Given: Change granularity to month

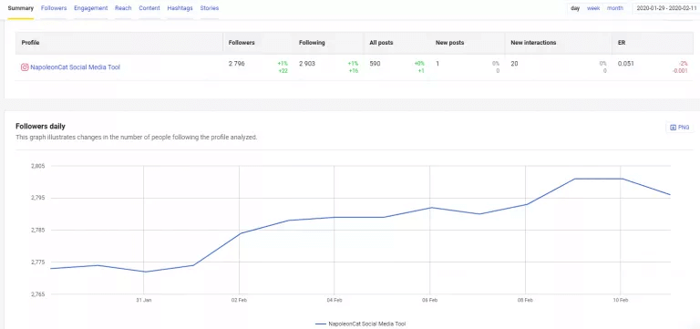Looking at the screenshot, I should tap(614, 8).
